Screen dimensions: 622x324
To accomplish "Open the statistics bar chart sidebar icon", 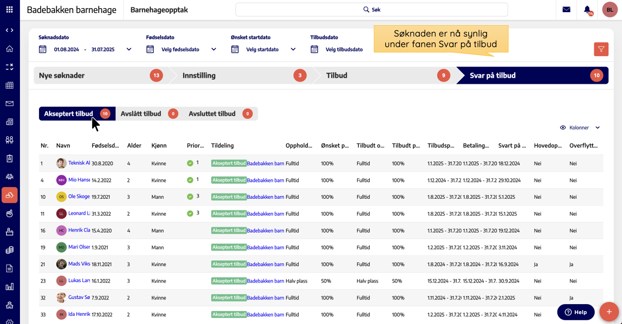I will 9,287.
